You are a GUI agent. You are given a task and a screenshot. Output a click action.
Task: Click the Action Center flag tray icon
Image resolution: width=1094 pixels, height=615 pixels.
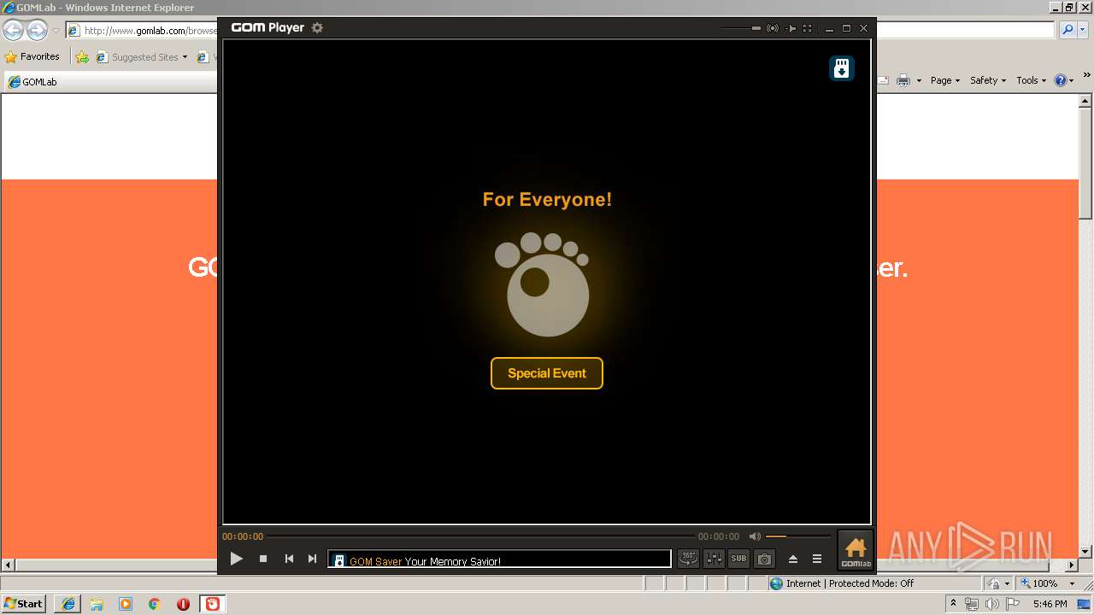(x=1014, y=604)
